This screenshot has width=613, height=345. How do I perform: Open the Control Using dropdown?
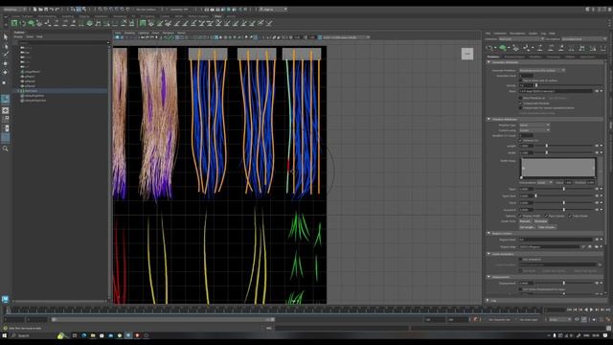(x=534, y=130)
